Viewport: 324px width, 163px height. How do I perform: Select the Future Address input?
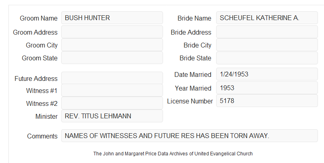pos(112,78)
